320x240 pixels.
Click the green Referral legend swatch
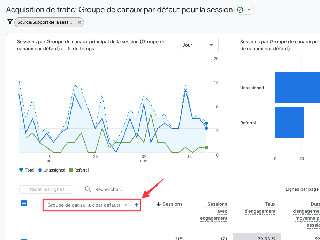(71, 170)
